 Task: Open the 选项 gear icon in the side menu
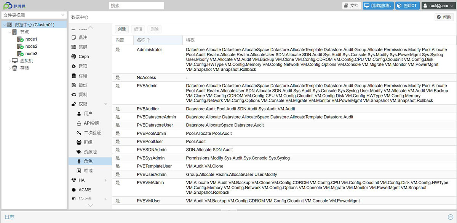point(74,66)
